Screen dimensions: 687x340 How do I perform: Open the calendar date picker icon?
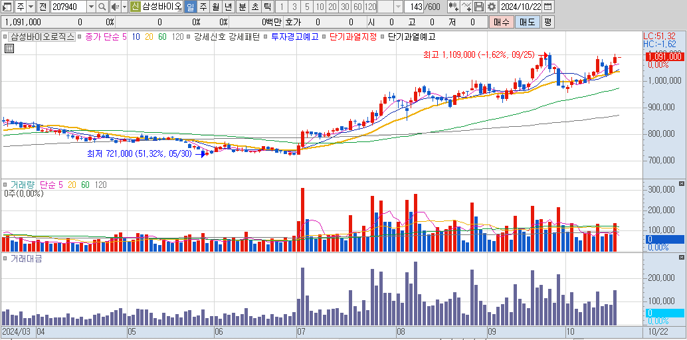click(548, 7)
